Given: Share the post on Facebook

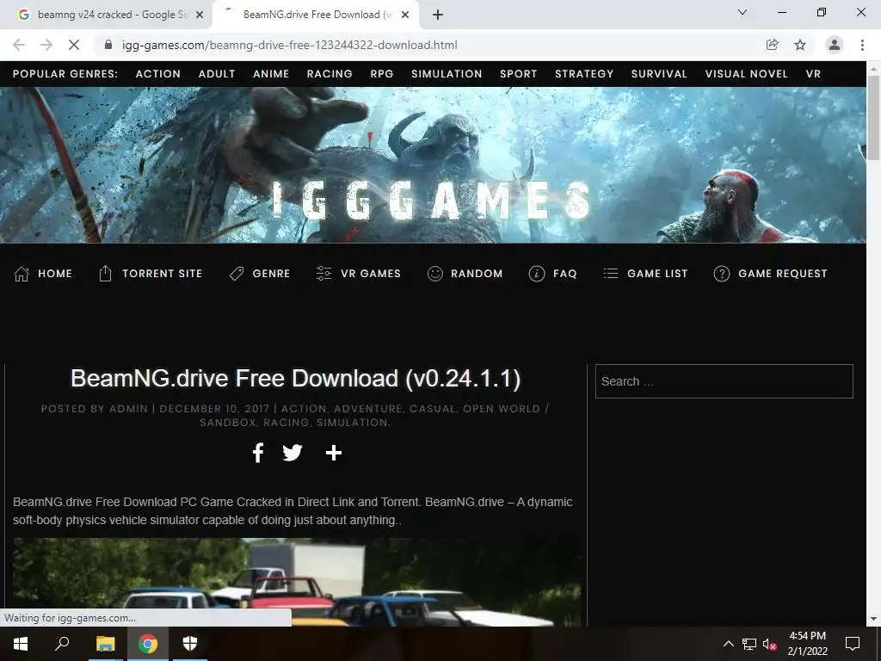Looking at the screenshot, I should tap(258, 453).
